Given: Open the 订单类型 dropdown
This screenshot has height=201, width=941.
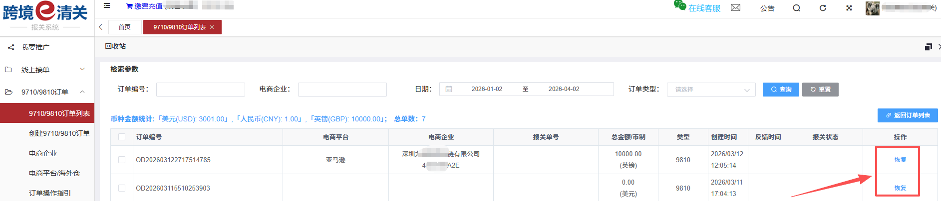Looking at the screenshot, I should click(x=711, y=90).
